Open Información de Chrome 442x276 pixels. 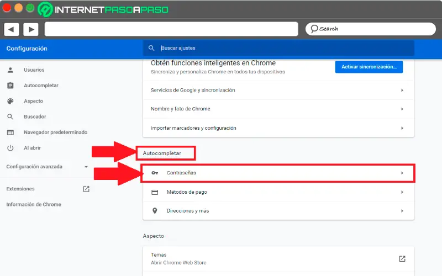coord(34,204)
